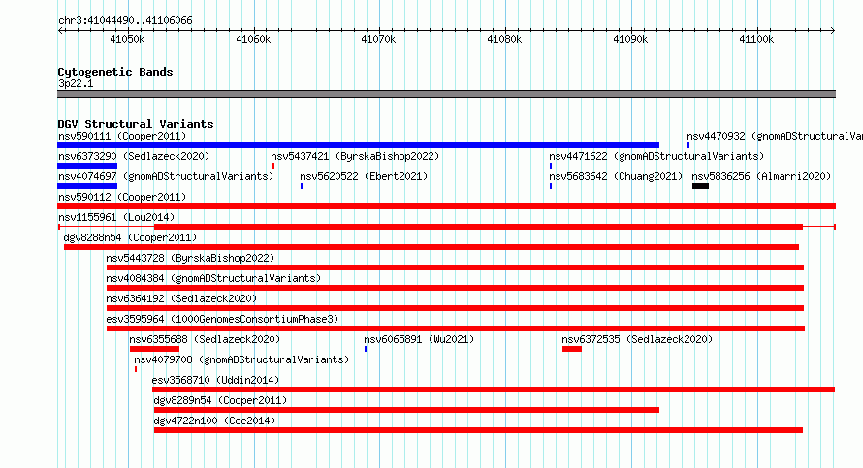
Task: Open nsv5443728 (ByrskaBishop2022) variant
Action: click(190, 258)
